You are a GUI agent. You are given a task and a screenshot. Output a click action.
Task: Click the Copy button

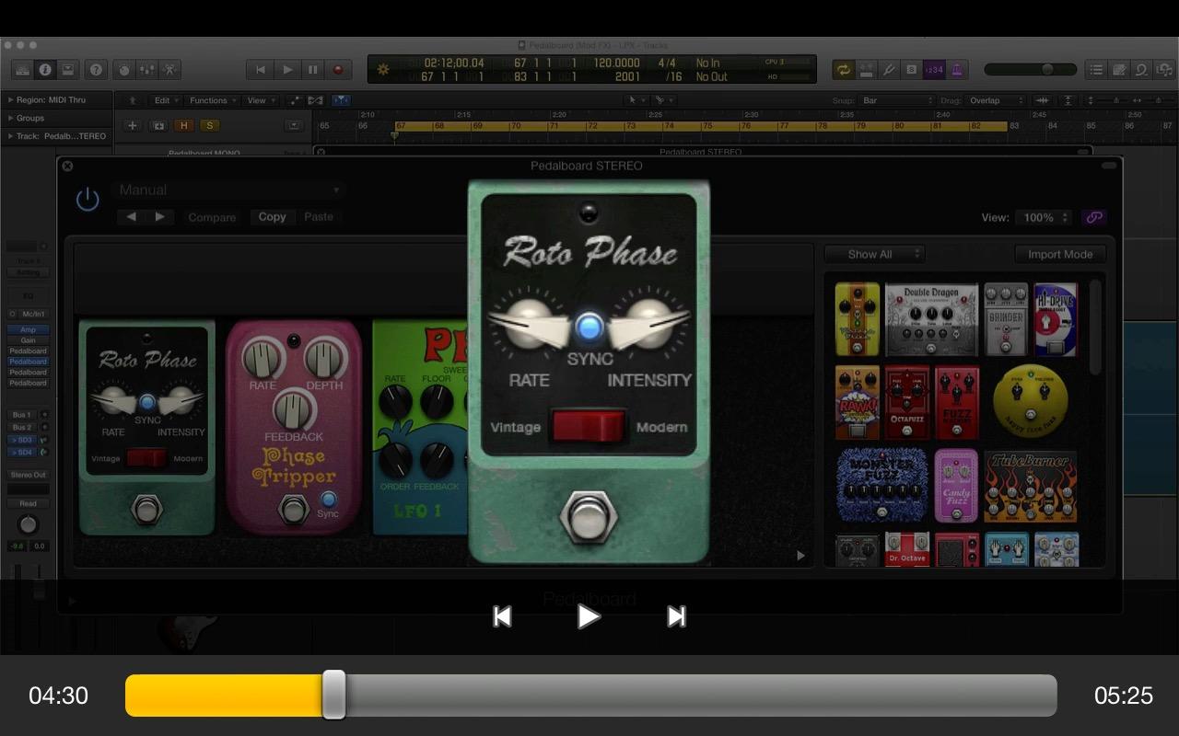tap(272, 217)
